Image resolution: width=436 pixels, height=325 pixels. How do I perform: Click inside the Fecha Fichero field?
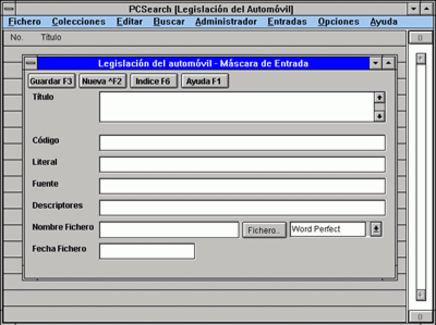[147, 251]
